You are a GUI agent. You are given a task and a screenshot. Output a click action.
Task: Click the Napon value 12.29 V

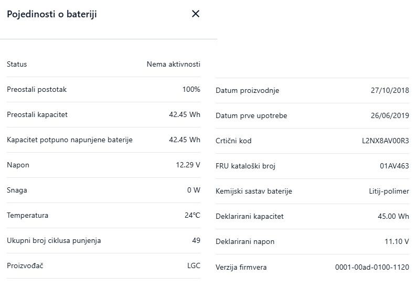point(188,165)
